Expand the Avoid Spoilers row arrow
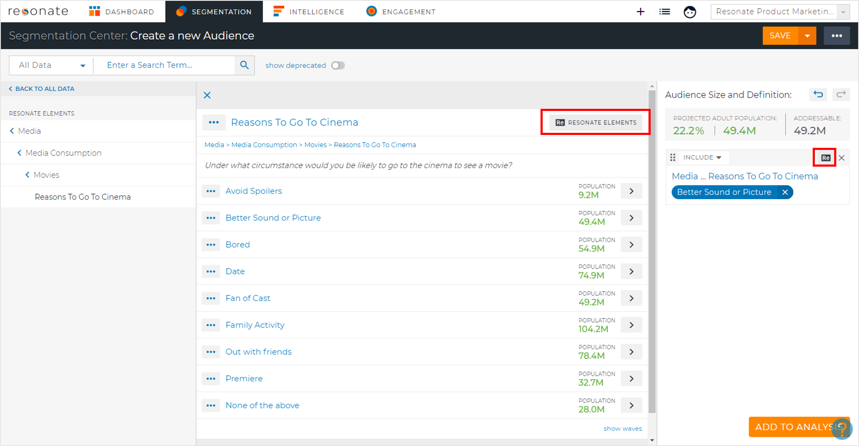Image resolution: width=859 pixels, height=446 pixels. (x=631, y=191)
